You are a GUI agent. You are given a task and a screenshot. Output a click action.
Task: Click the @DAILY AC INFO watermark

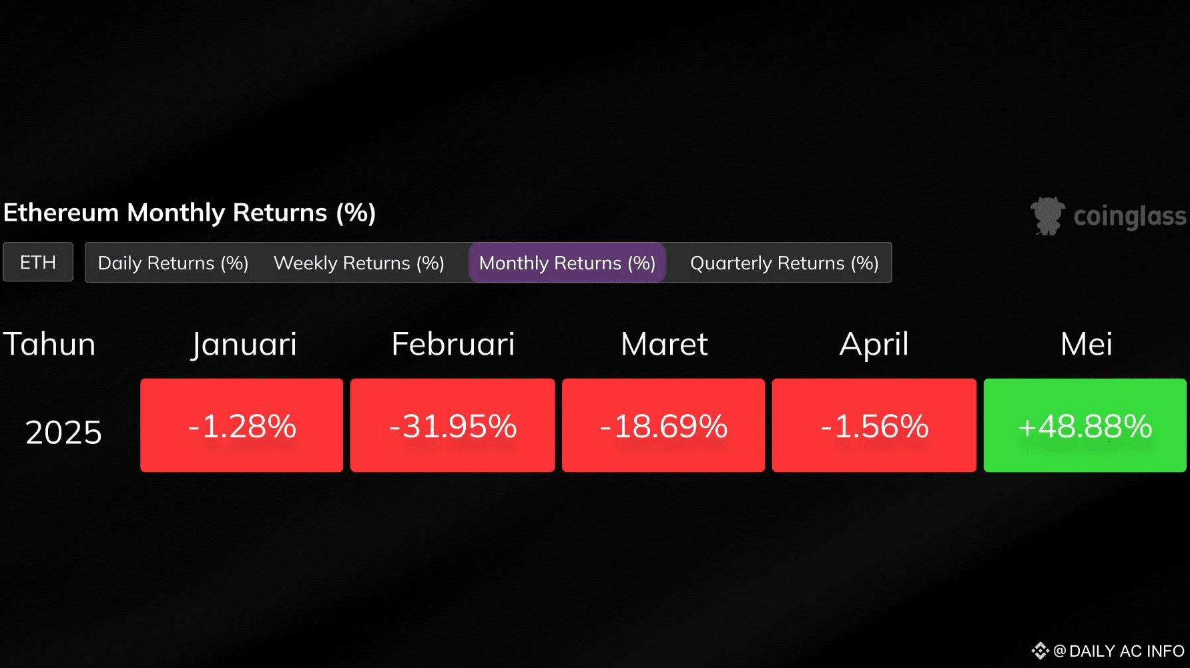[1119, 651]
